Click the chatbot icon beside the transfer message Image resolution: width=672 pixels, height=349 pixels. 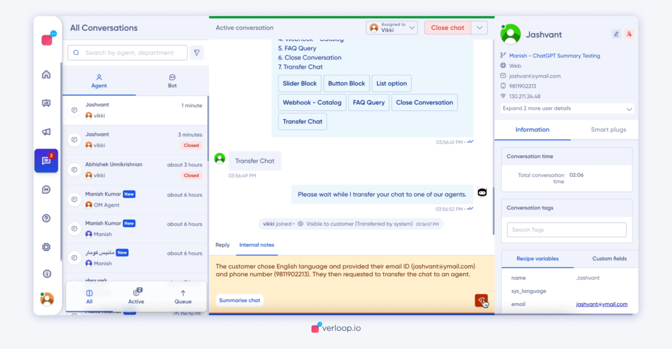click(x=482, y=192)
